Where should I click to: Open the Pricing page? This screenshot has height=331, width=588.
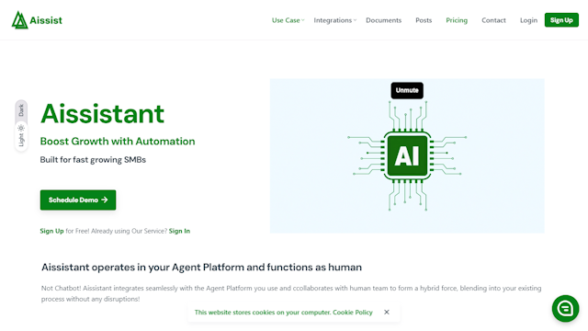tap(457, 20)
